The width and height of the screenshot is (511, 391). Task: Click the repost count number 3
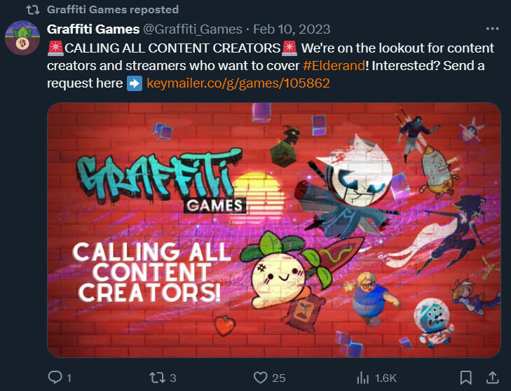coord(173,378)
